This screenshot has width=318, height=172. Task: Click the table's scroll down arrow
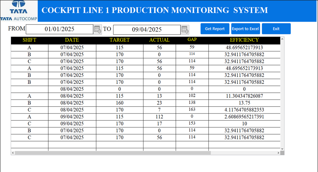[x=282, y=149]
